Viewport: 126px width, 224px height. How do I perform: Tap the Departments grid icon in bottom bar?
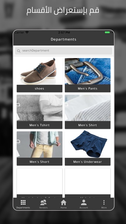(x=23, y=202)
